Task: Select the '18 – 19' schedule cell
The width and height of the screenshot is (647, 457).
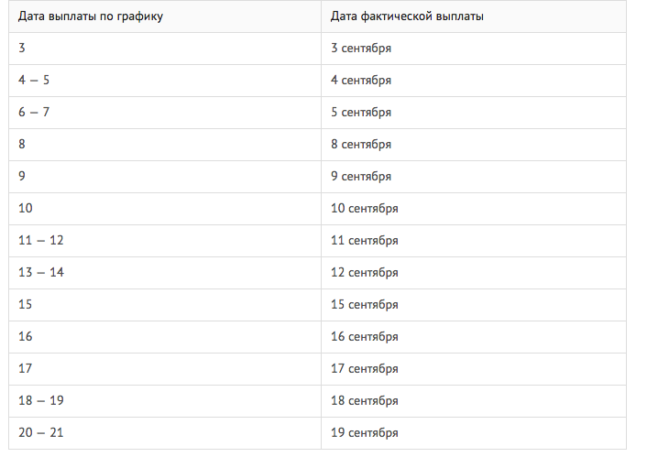Action: (x=165, y=401)
